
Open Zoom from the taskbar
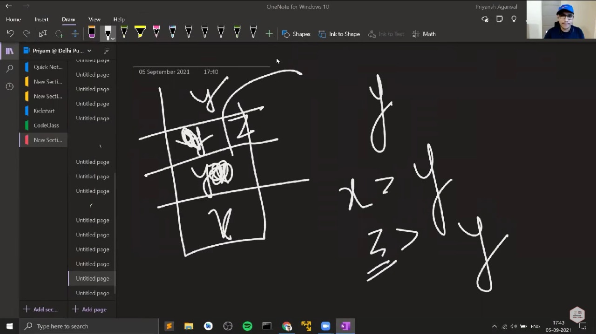325,326
